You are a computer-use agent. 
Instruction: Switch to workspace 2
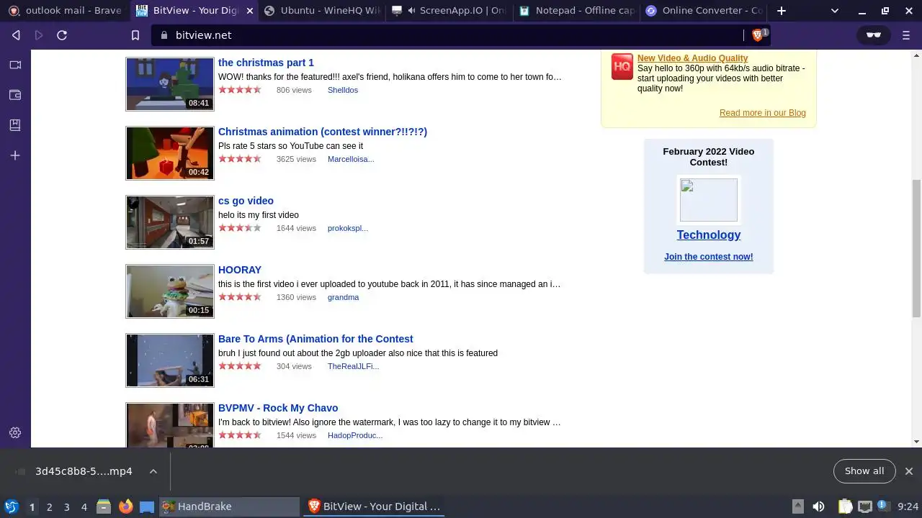tap(49, 506)
